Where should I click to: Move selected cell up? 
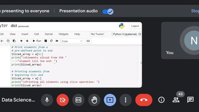[21, 41]
